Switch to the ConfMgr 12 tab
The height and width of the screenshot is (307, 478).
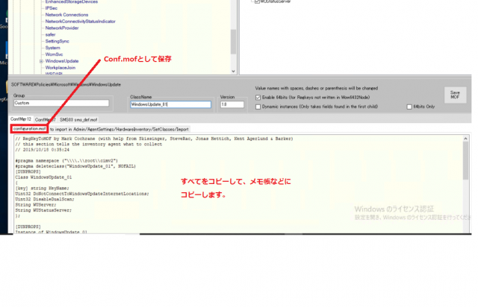click(20, 119)
